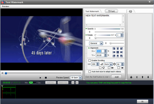Jump to the next key point

coord(77,83)
